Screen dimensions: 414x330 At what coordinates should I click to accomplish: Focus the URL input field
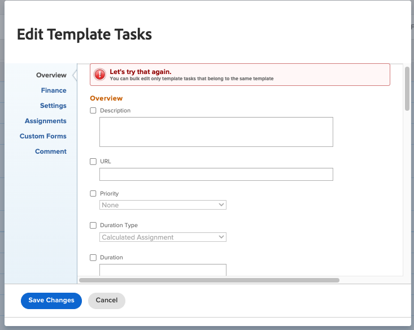[216, 174]
